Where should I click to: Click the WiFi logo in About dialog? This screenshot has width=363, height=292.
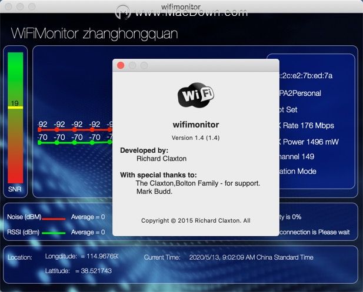[196, 95]
